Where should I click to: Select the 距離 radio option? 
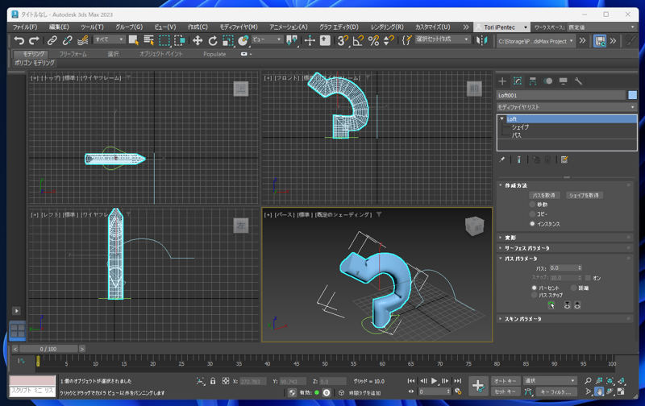(x=574, y=288)
